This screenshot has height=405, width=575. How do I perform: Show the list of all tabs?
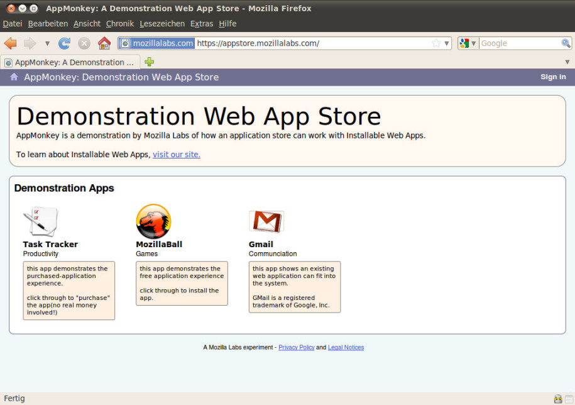coord(567,62)
